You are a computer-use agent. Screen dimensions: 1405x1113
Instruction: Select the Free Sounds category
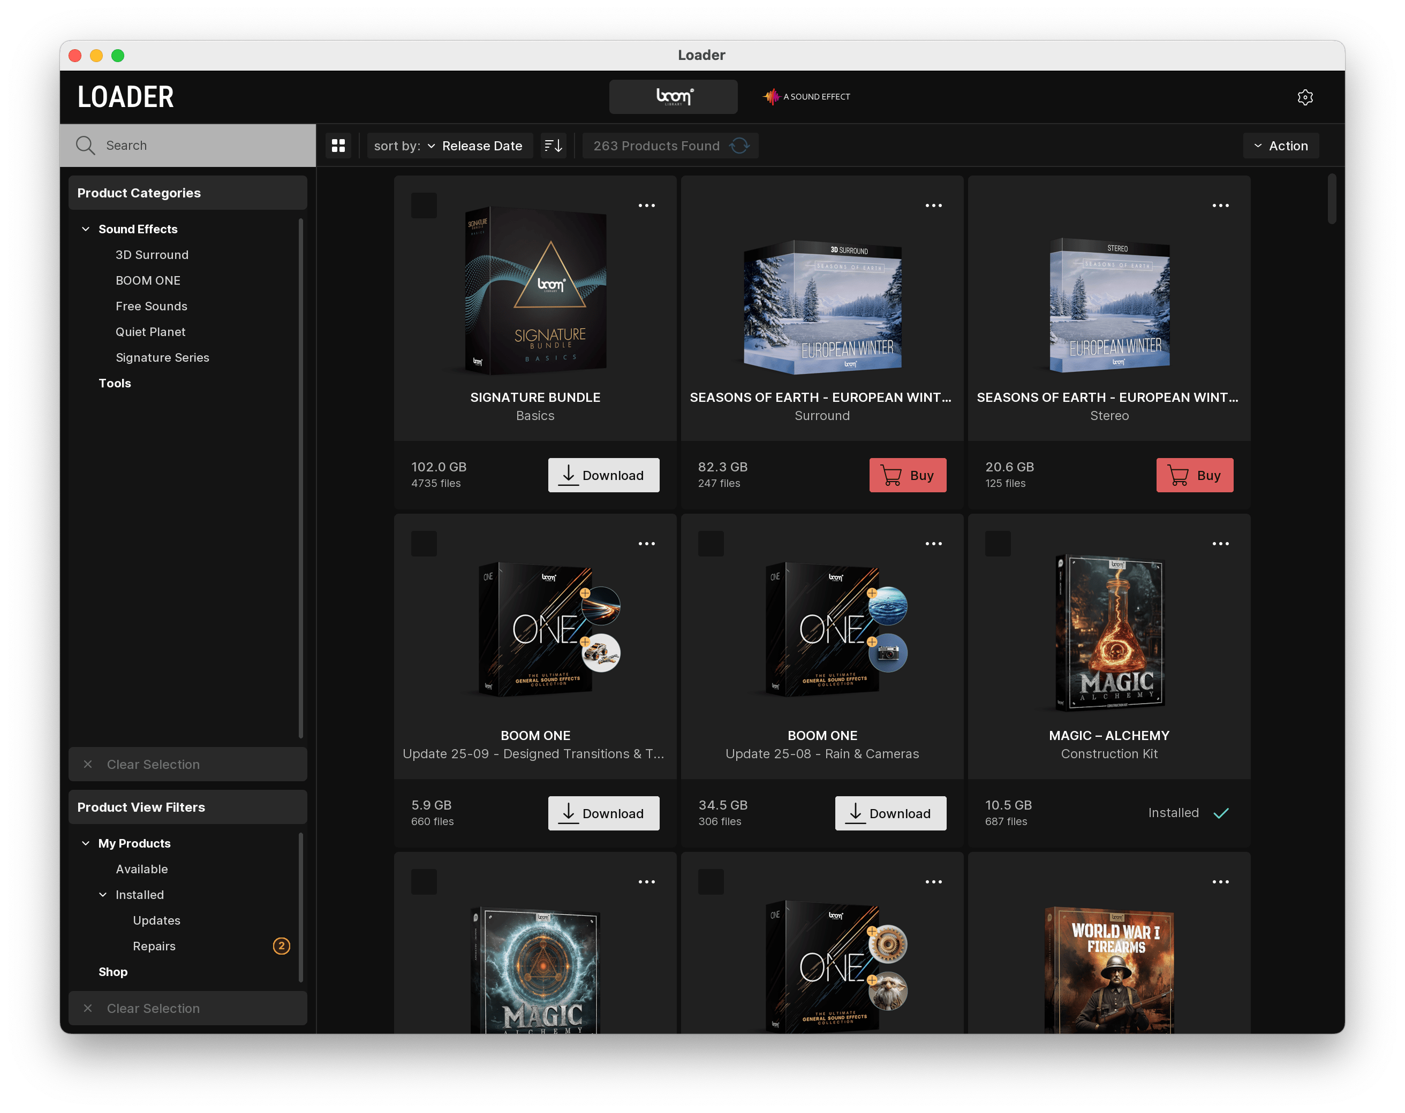[151, 306]
